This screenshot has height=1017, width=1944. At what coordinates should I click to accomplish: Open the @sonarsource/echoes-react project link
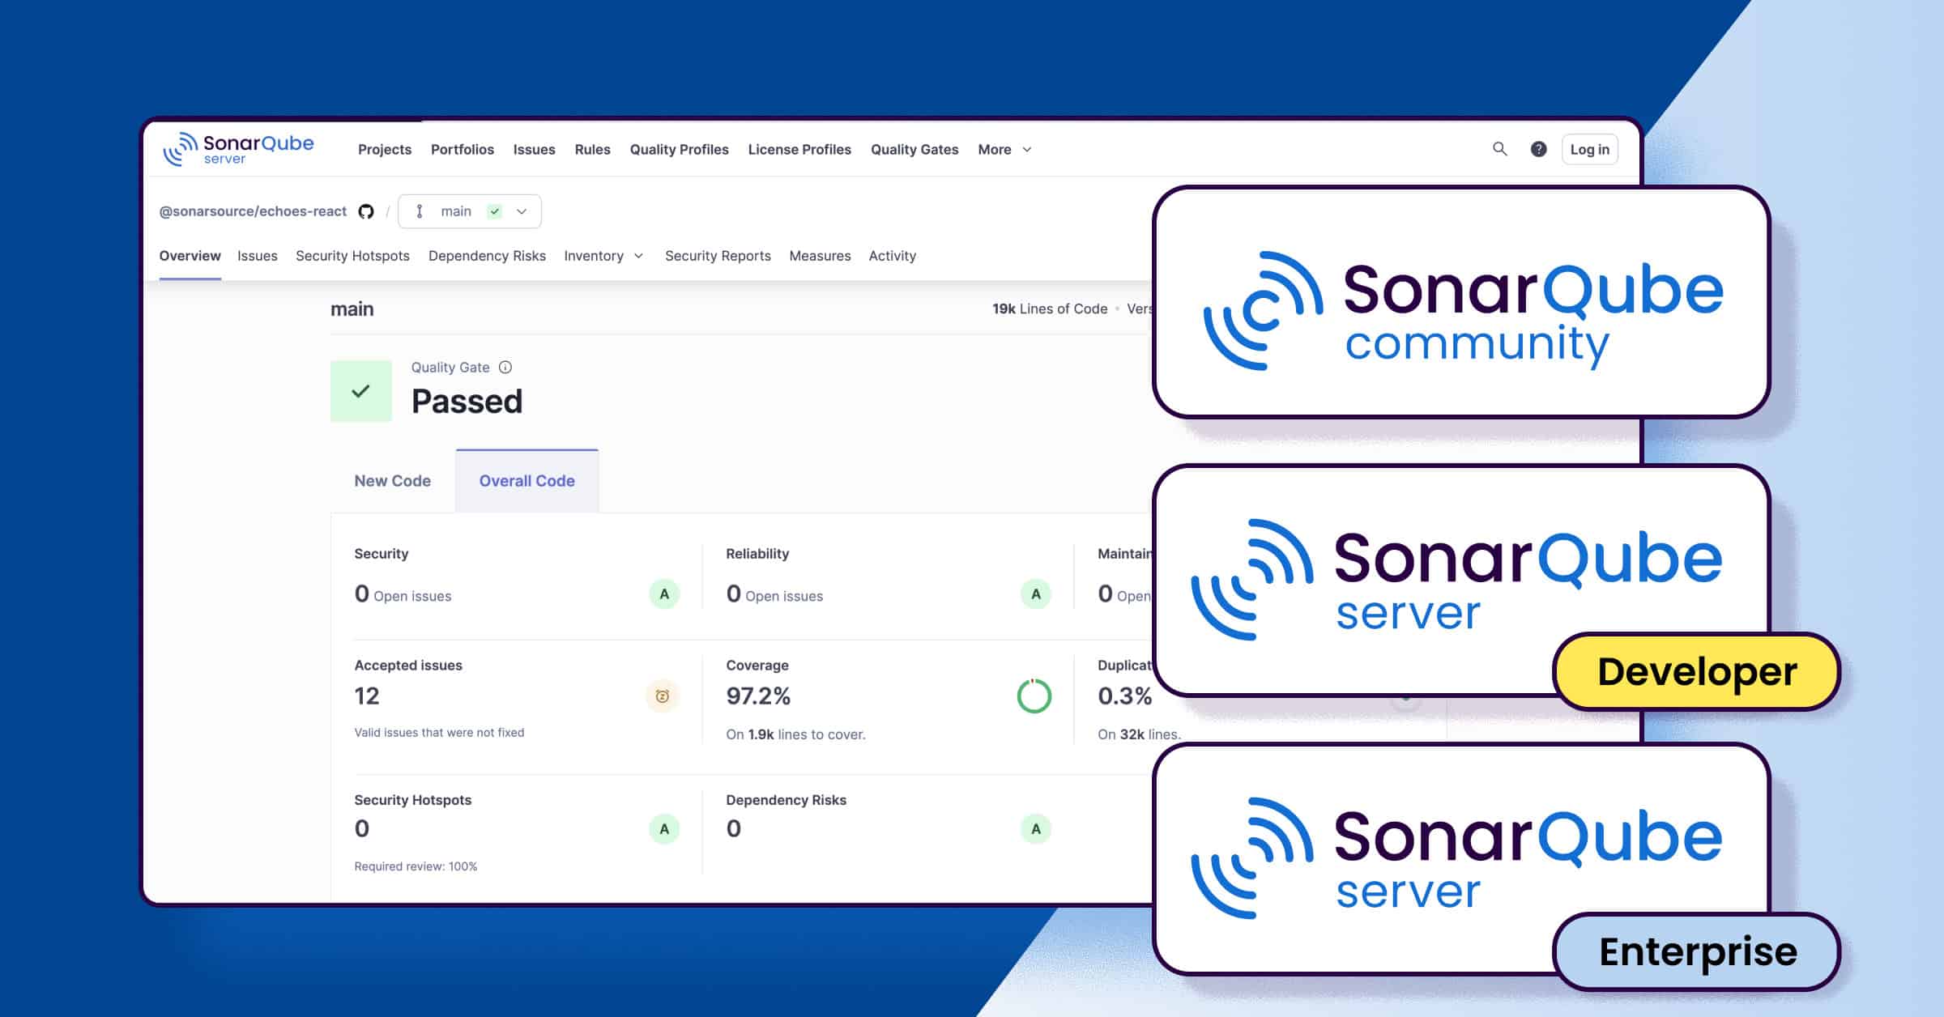[x=254, y=211]
